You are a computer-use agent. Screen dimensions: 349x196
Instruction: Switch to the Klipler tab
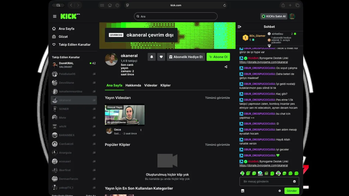[166, 85]
